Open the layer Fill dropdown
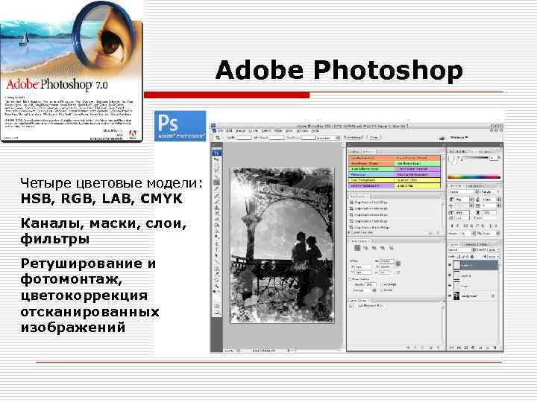This screenshot has width=537, height=402. (x=494, y=256)
